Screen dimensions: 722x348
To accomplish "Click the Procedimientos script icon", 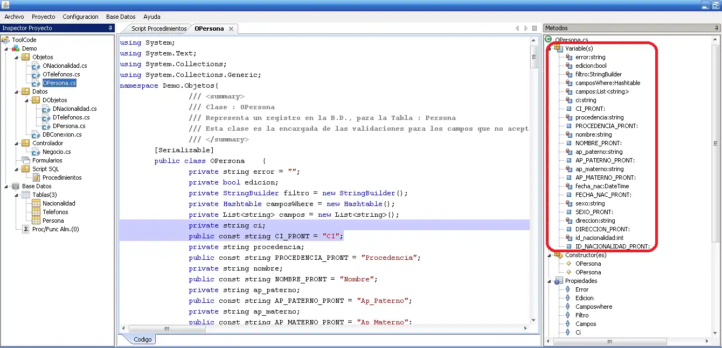I will 36,177.
